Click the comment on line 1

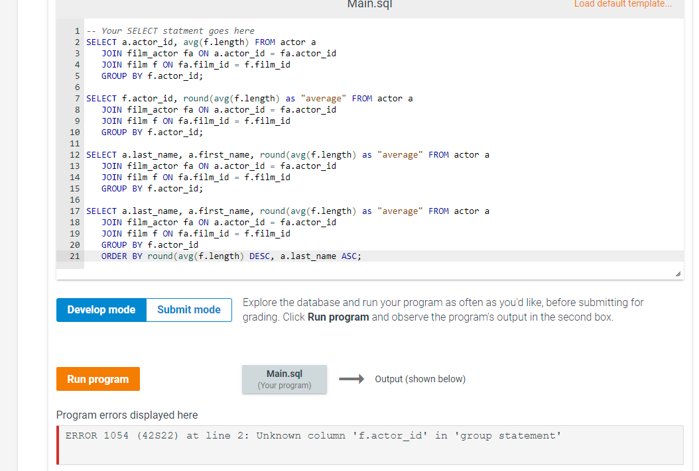170,30
